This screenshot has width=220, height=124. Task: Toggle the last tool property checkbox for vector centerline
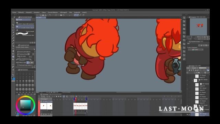18,65
